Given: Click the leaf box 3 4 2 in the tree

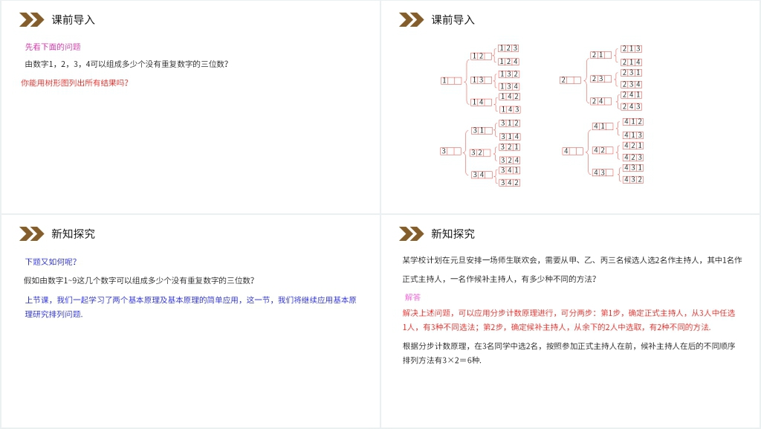Looking at the screenshot, I should [510, 184].
